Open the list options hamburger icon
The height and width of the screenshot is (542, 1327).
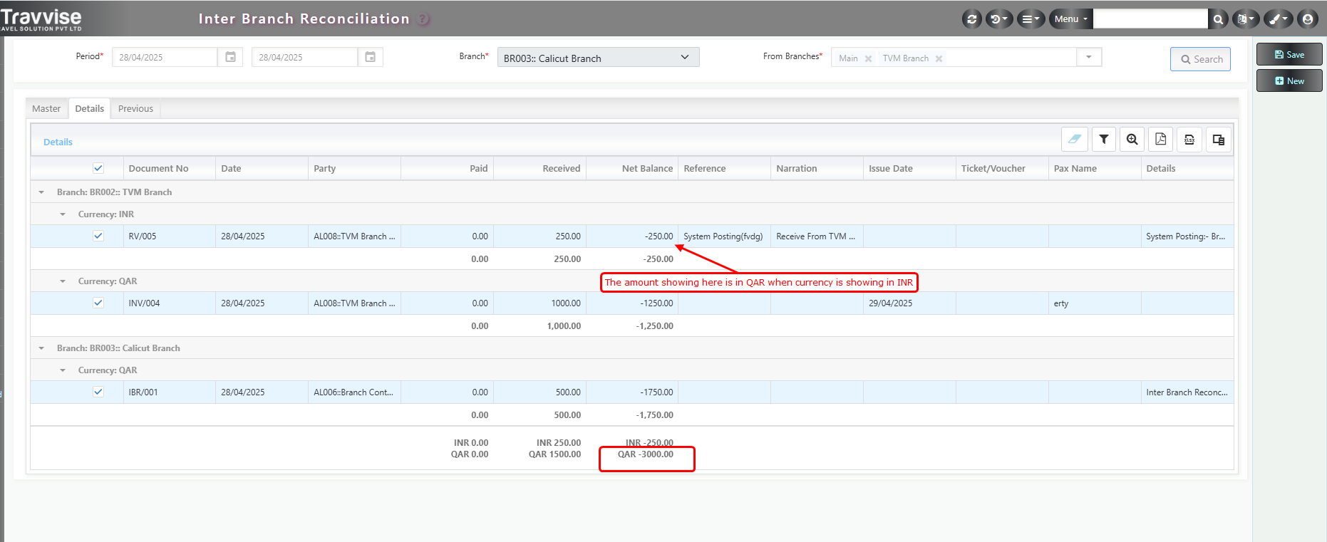1031,19
